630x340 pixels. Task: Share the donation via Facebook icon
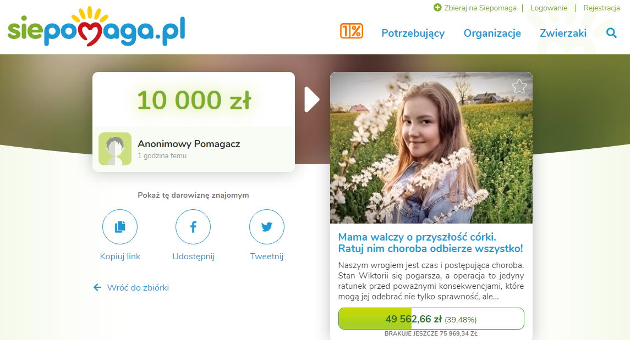click(193, 226)
